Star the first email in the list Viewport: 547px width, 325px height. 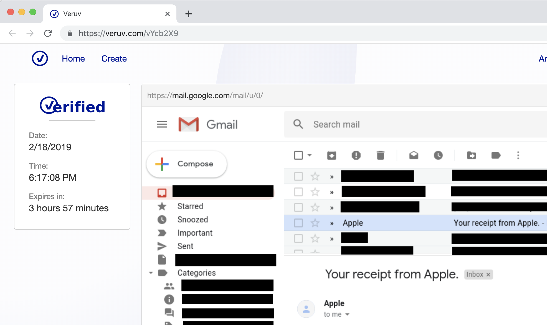coord(315,176)
